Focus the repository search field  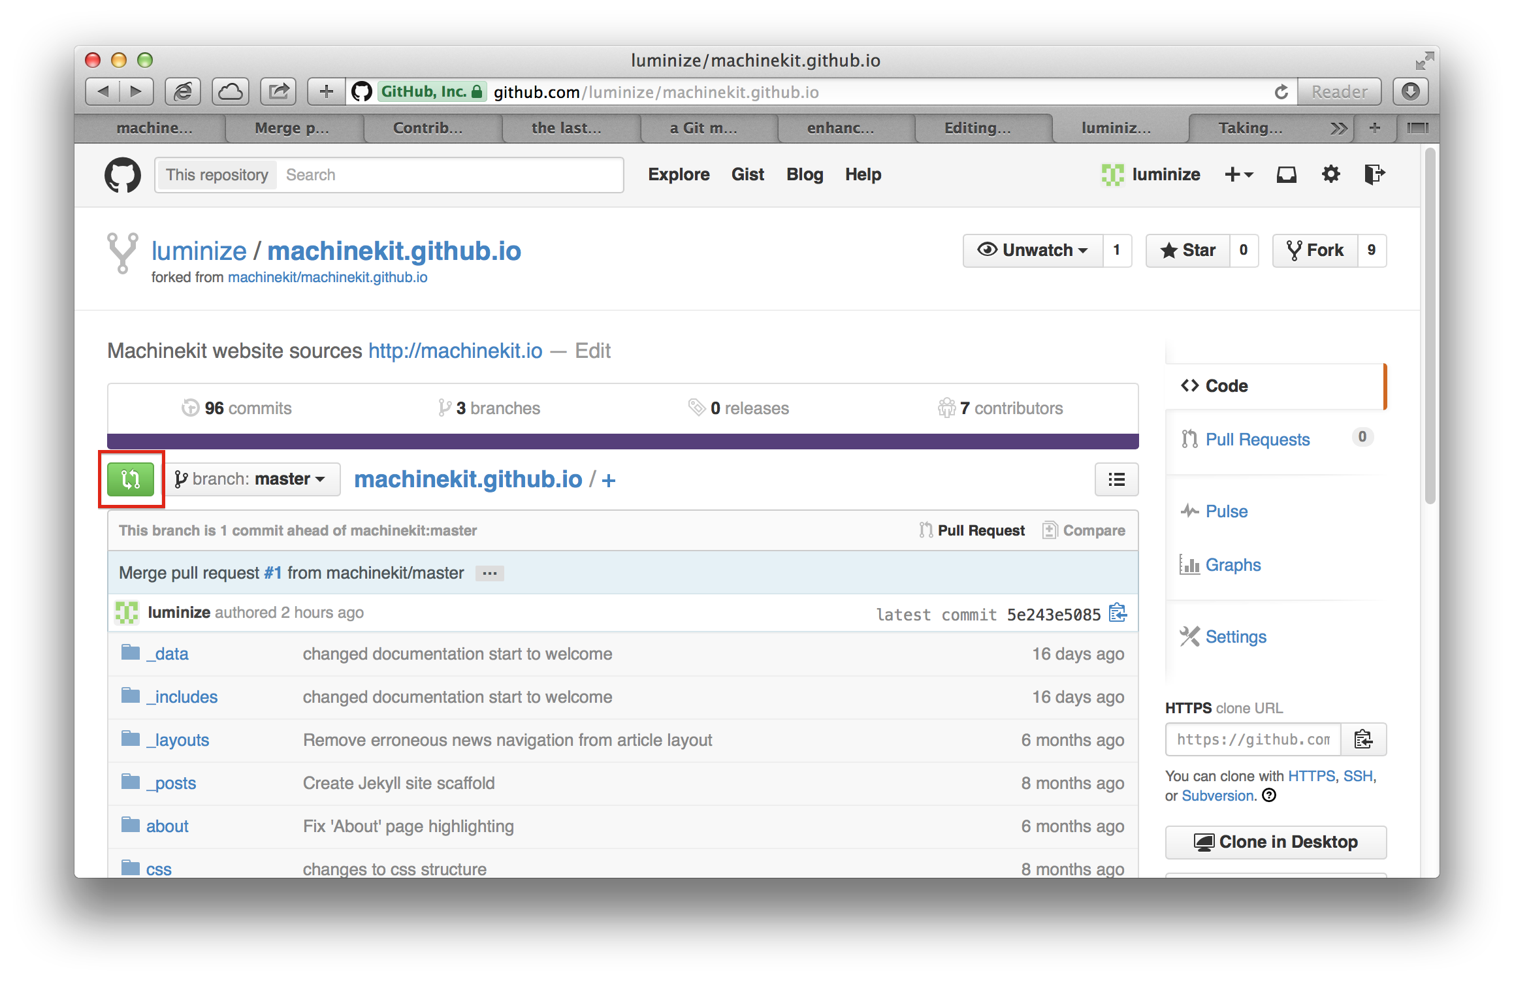click(x=449, y=175)
